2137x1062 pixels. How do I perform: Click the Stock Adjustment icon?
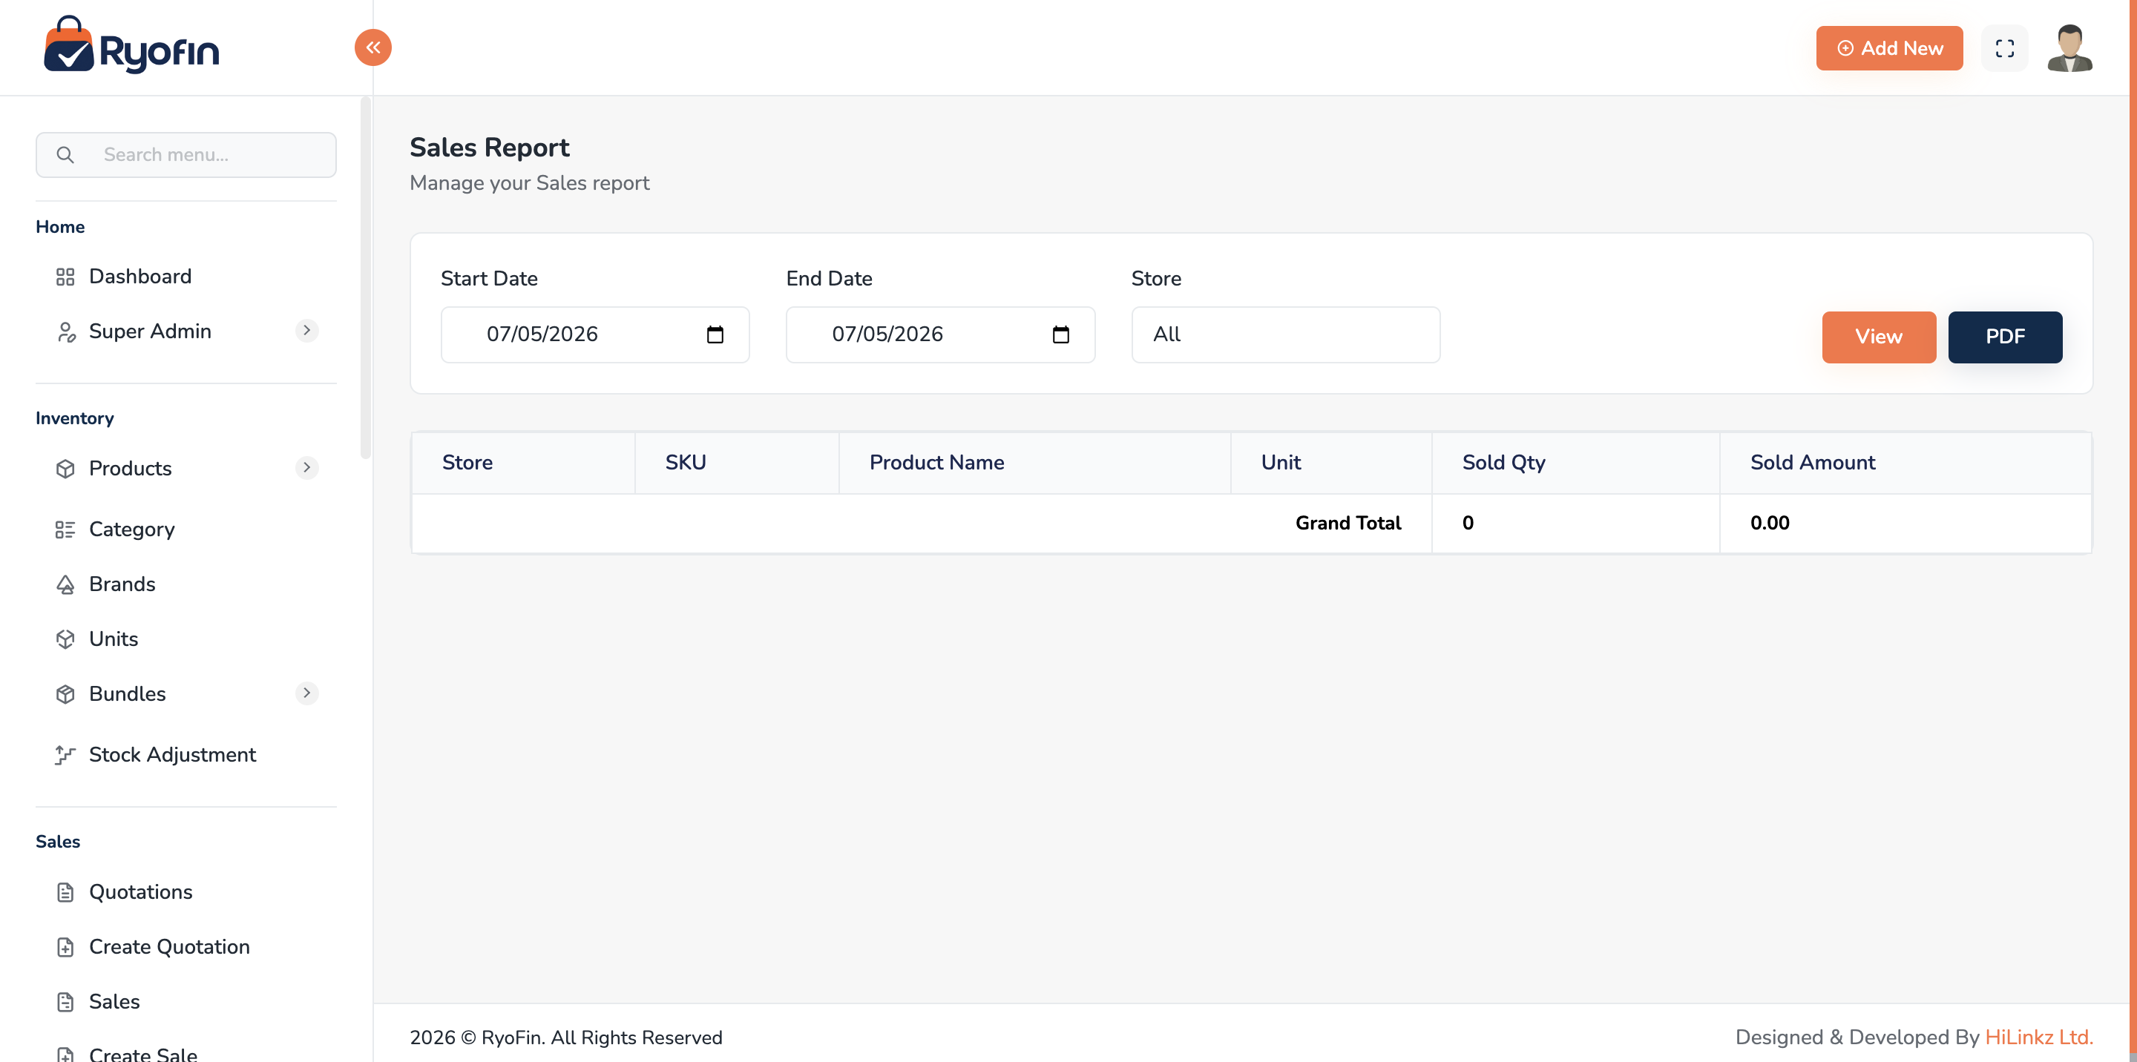coord(65,754)
